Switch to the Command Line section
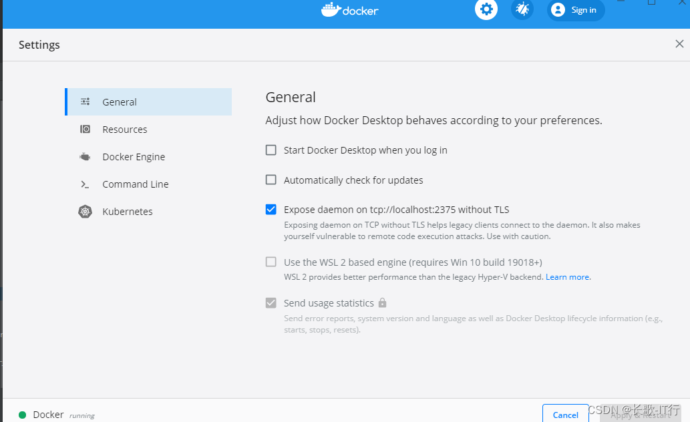 [x=148, y=184]
